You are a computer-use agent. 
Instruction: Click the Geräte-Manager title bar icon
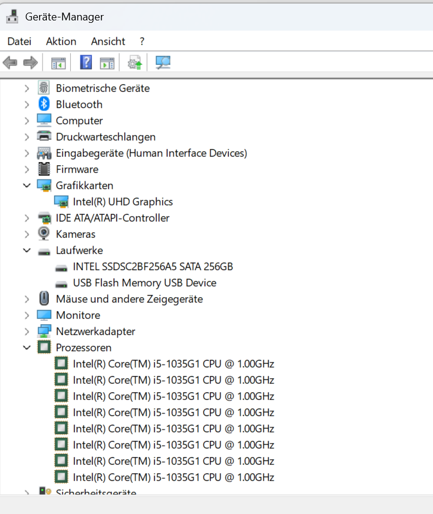click(x=13, y=16)
